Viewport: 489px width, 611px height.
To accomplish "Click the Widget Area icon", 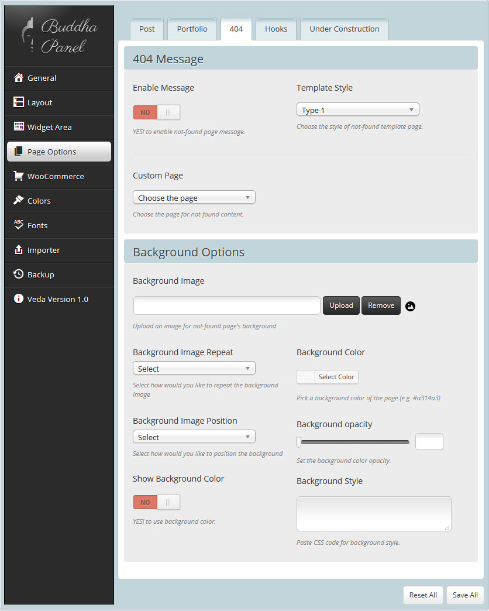I will pos(19,127).
